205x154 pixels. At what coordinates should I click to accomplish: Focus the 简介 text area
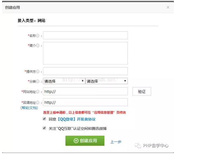[x=85, y=53]
